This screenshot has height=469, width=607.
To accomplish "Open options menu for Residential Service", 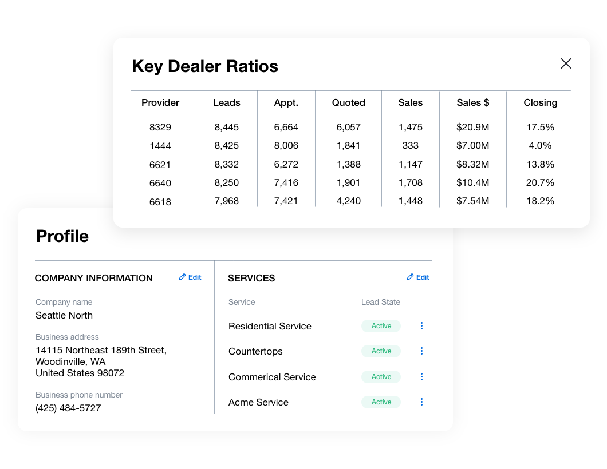I will pyautogui.click(x=421, y=326).
